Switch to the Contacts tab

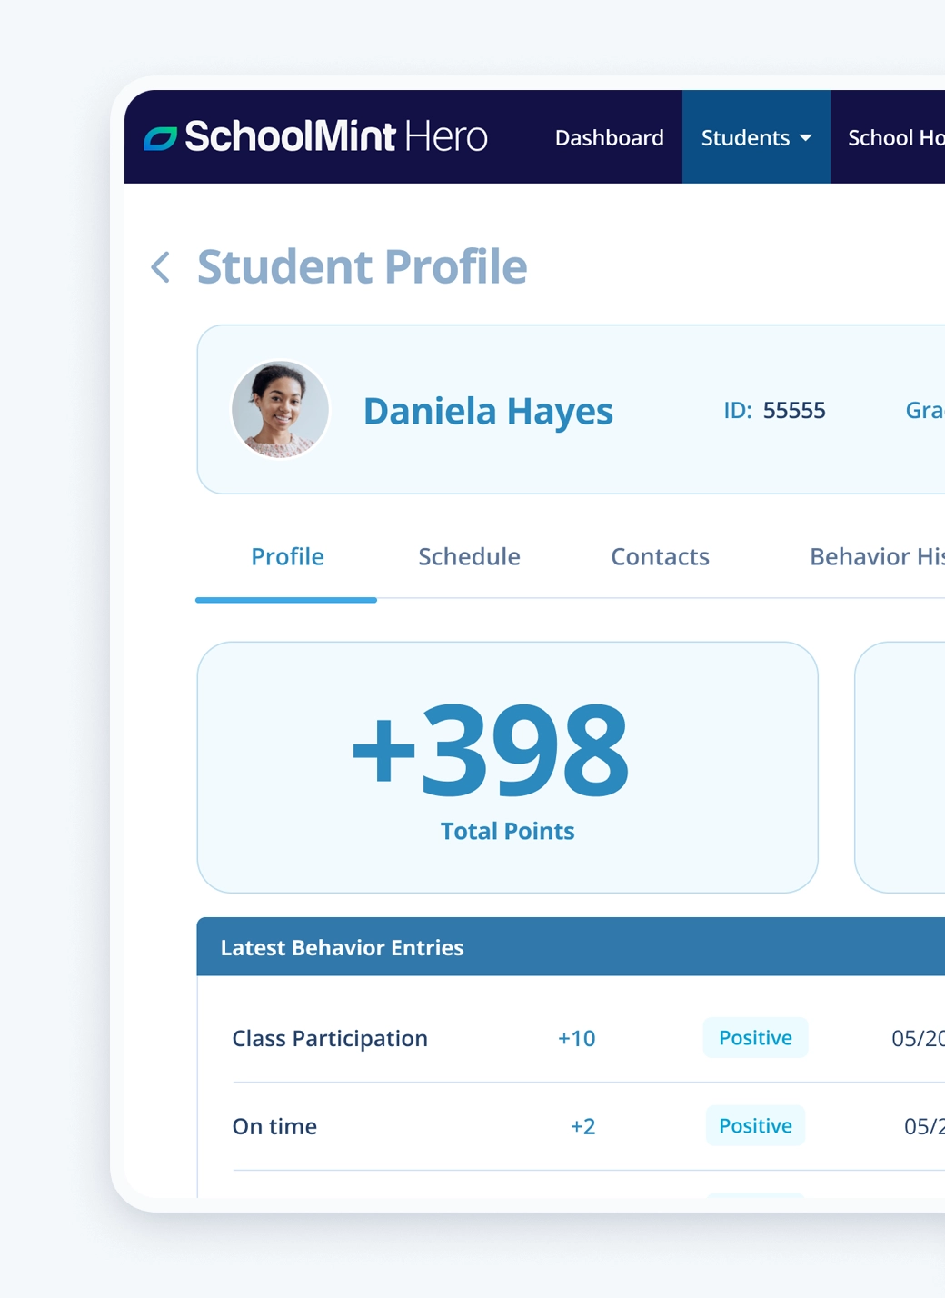pos(660,556)
